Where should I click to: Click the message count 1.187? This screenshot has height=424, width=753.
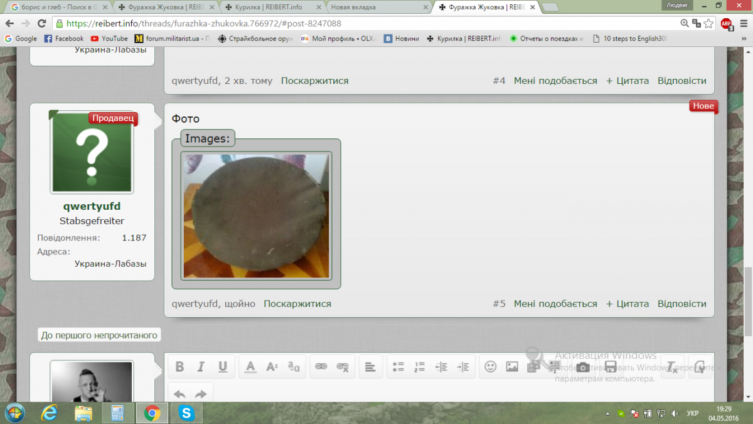pyautogui.click(x=134, y=238)
